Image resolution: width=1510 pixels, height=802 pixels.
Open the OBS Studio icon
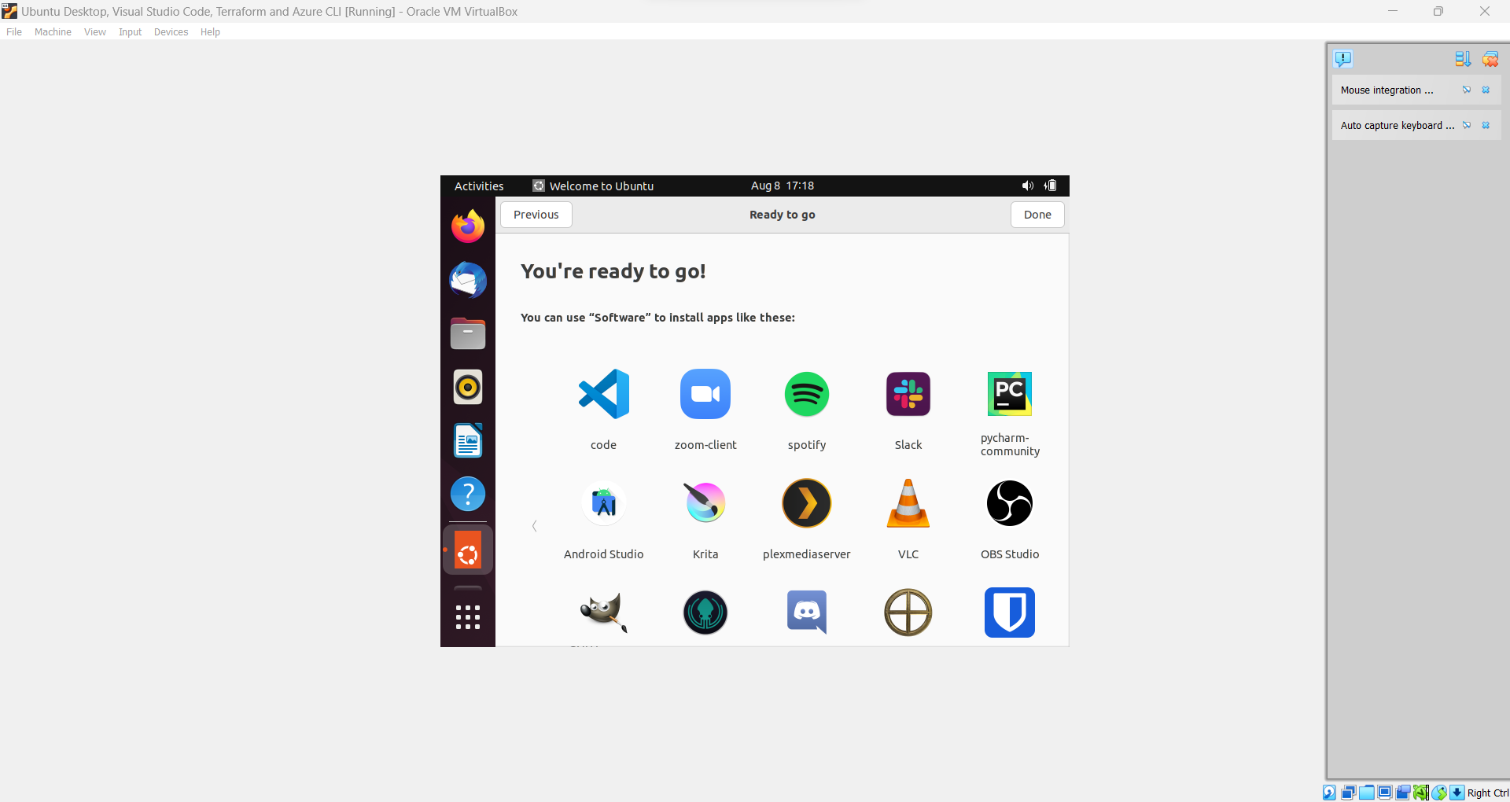[1009, 503]
